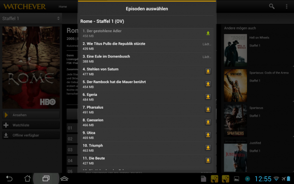The width and height of the screenshot is (294, 184).
Task: Click the battery status icon
Action: pyautogui.click(x=289, y=179)
